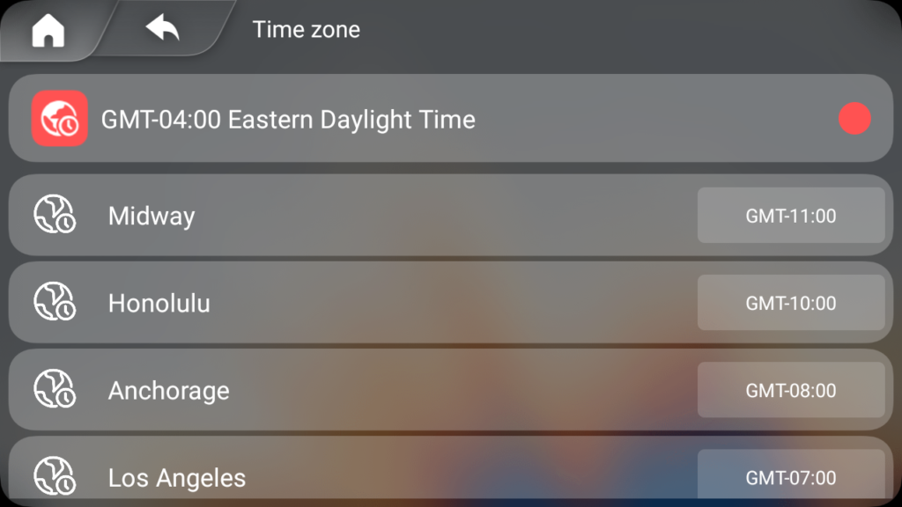Viewport: 902px width, 507px height.
Task: Open the GMT-04:00 Eastern Daylight Time row
Action: [x=451, y=118]
